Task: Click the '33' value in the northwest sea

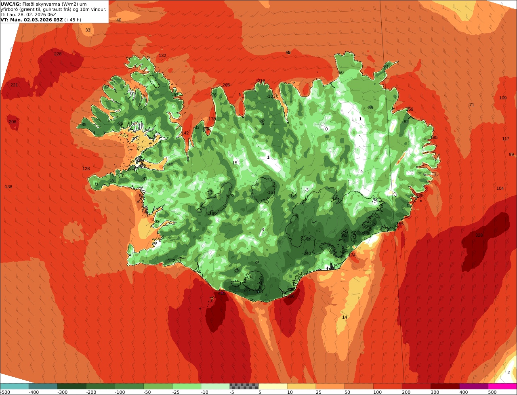Action: (88, 30)
